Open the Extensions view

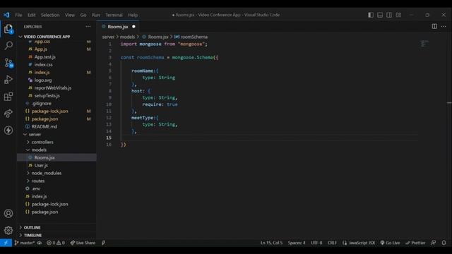(8, 97)
